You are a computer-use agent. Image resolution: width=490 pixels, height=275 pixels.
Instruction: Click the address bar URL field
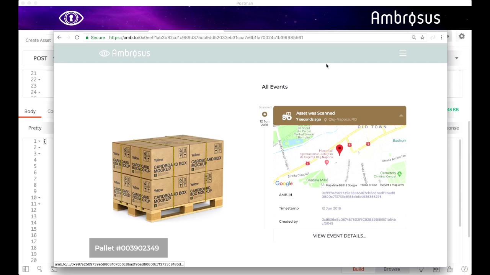245,37
